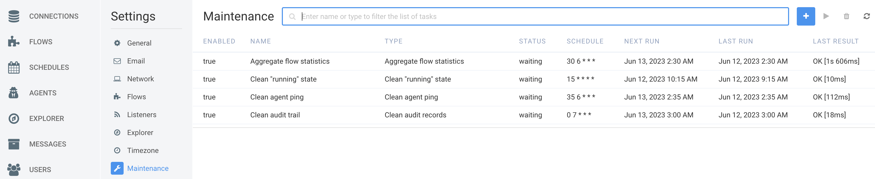This screenshot has width=875, height=179.
Task: Open Explorer settings page
Action: tap(140, 132)
